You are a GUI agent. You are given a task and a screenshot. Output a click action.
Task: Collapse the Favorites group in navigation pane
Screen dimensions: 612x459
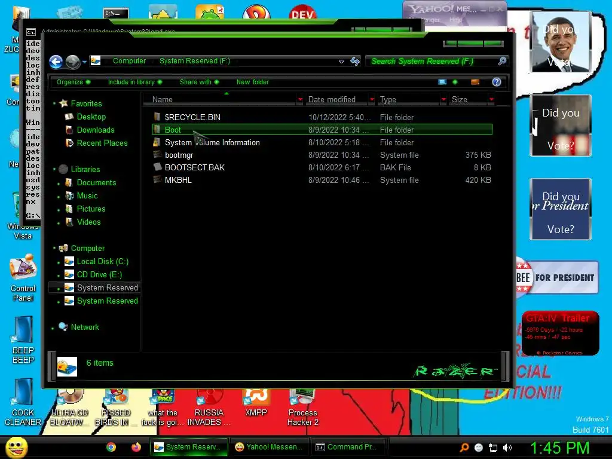pyautogui.click(x=54, y=103)
